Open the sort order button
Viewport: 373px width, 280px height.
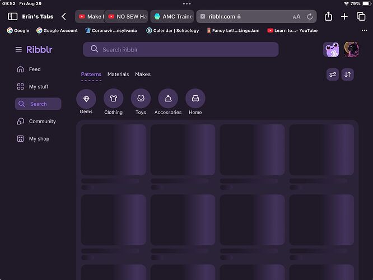tap(348, 74)
